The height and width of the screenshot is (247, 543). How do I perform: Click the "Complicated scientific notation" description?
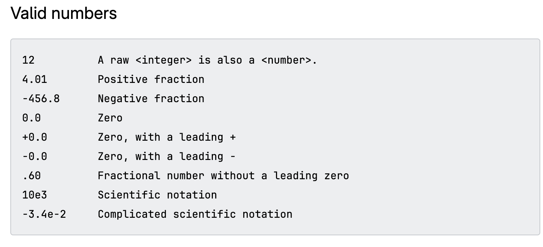[x=195, y=214]
